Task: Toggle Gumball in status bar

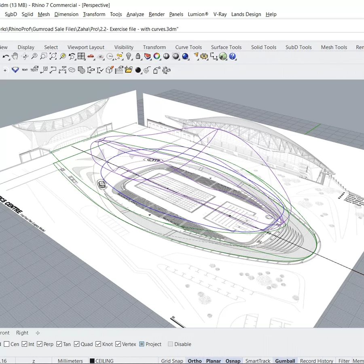Action: click(285, 361)
